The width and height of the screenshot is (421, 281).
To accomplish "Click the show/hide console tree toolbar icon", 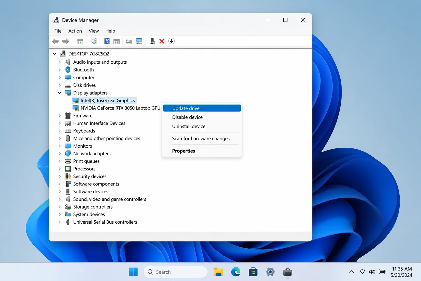I will tap(80, 41).
